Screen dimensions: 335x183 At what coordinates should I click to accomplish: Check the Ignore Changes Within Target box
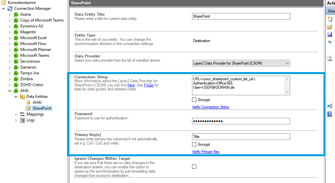click(194, 167)
